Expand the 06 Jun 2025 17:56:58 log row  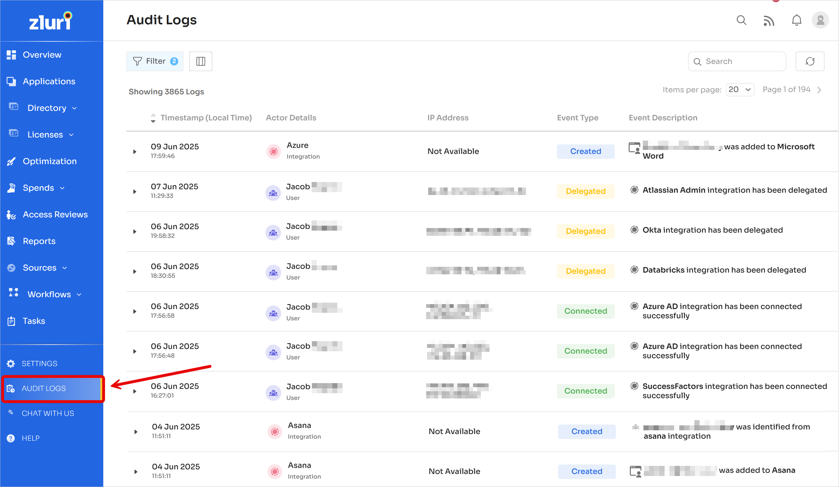coord(135,311)
